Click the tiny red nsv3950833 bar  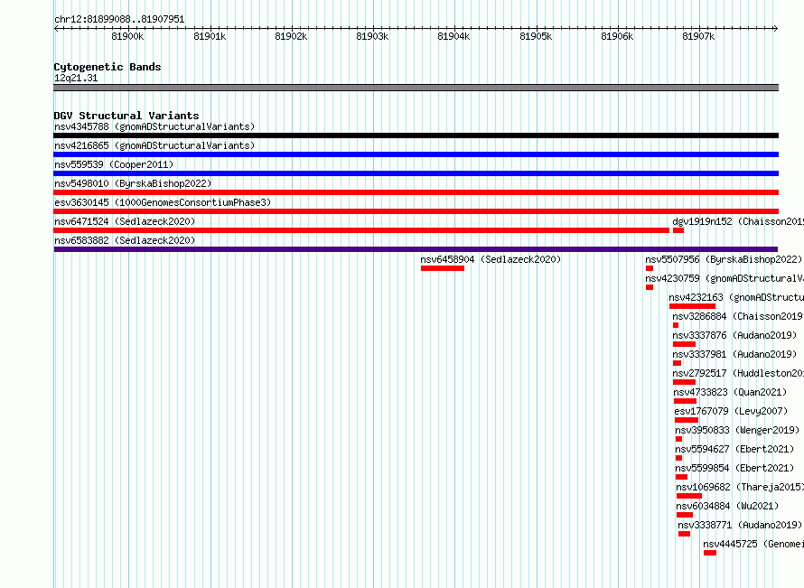click(679, 439)
